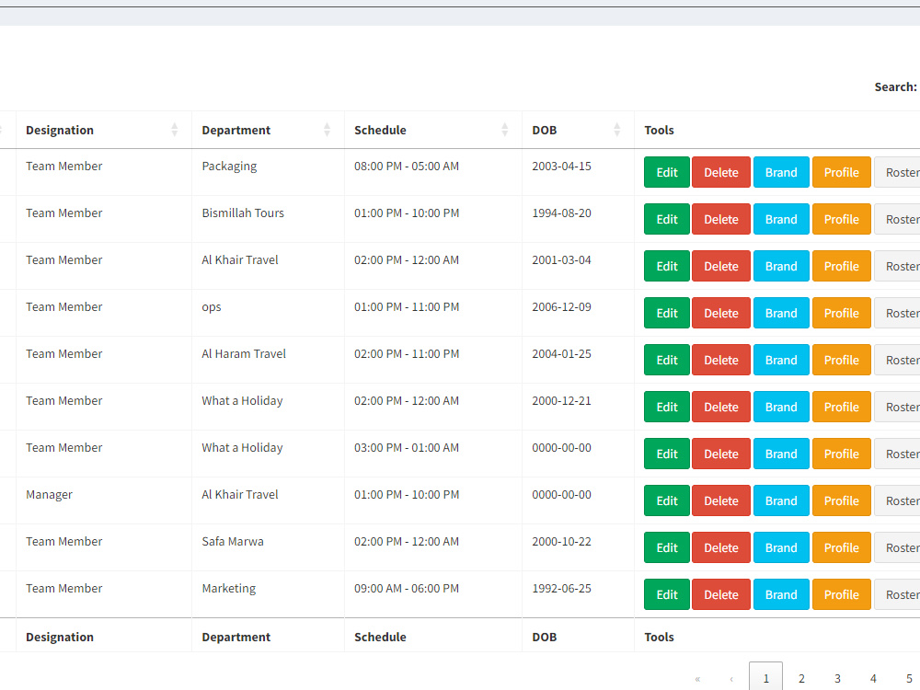The height and width of the screenshot is (690, 920).
Task: Open Brand for Packaging row
Action: coord(781,172)
